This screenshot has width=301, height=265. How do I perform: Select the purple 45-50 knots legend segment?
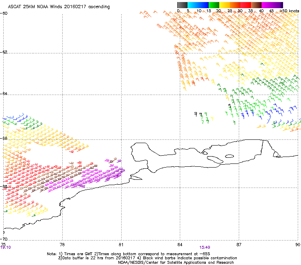coord(277,5)
